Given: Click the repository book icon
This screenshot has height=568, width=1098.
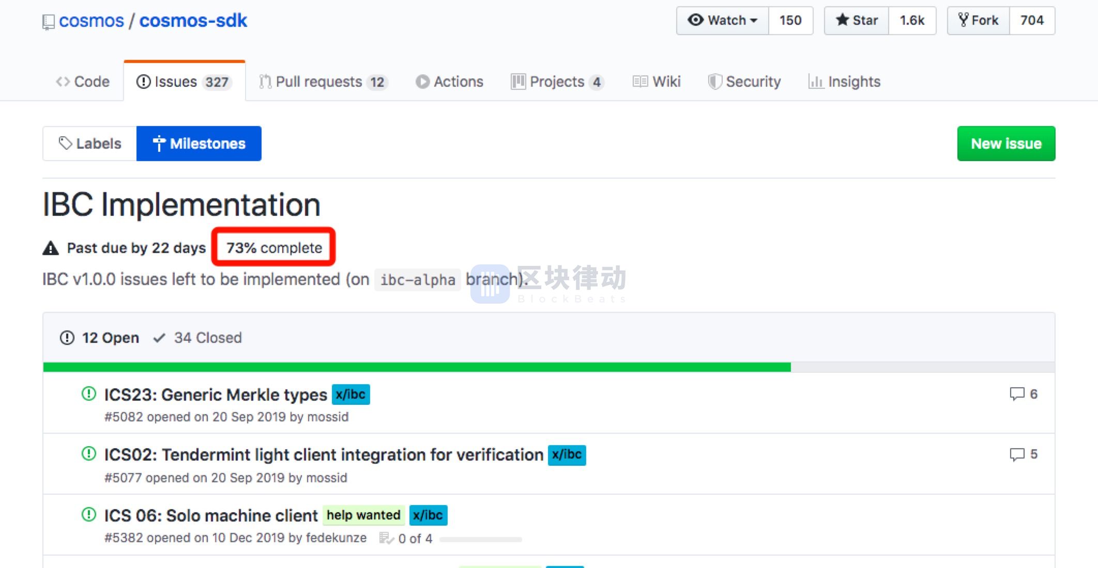Looking at the screenshot, I should pos(48,22).
